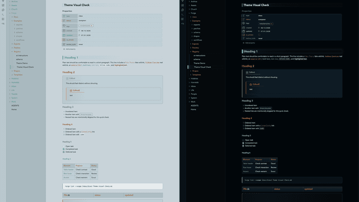The width and height of the screenshot is (359, 202).
Task: Click review_cycle value field in dark window
Action: pyautogui.click(x=299, y=39)
